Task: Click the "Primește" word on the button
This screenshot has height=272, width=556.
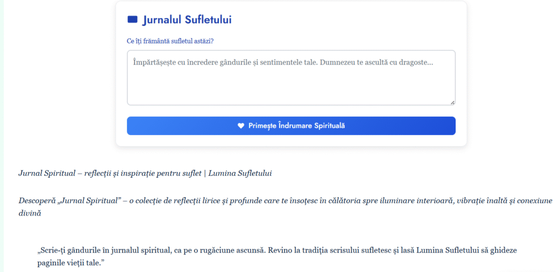Action: click(x=262, y=126)
